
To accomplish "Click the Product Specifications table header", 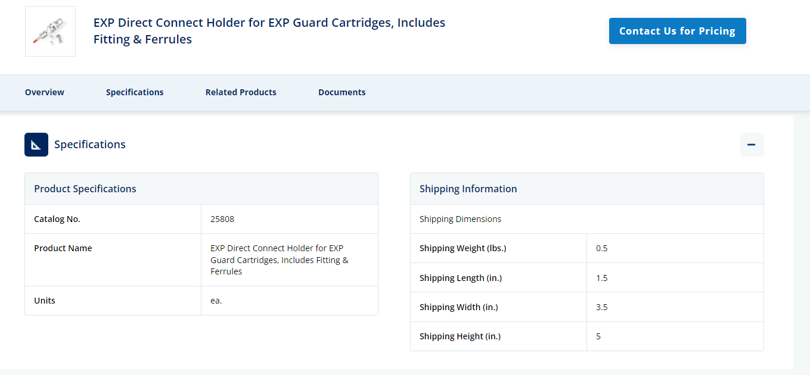I will pyautogui.click(x=201, y=189).
